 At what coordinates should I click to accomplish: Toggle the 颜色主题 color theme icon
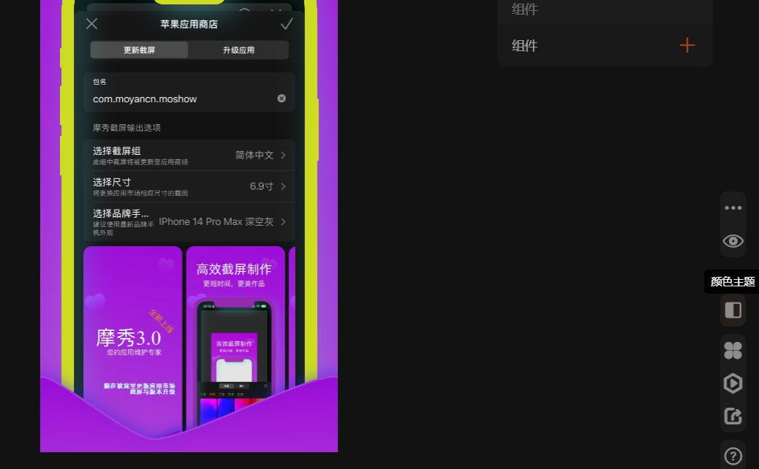[x=733, y=310]
